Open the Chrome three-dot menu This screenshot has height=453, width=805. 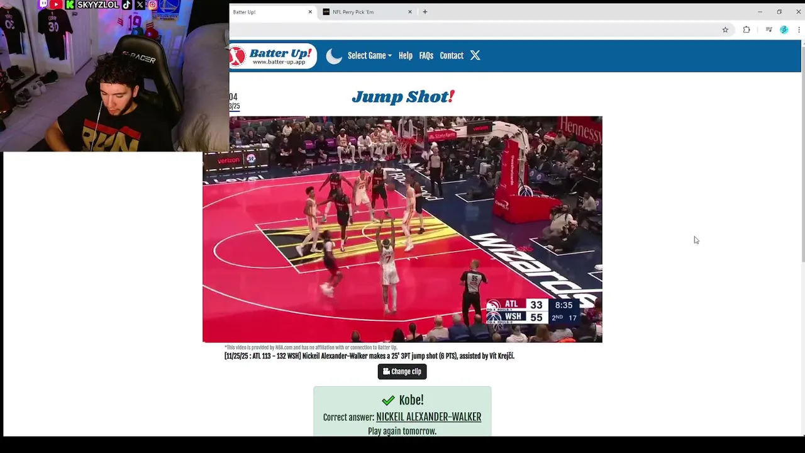799,30
